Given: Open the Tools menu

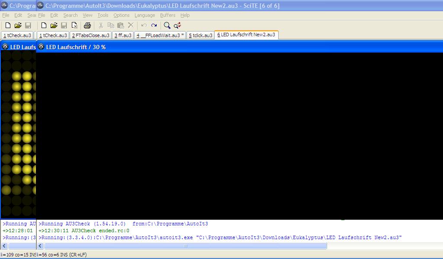Looking at the screenshot, I should click(x=103, y=15).
